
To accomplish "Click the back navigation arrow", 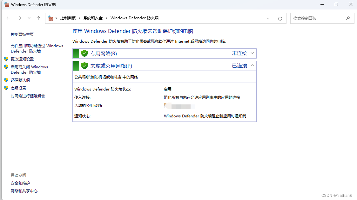I will tap(8, 18).
